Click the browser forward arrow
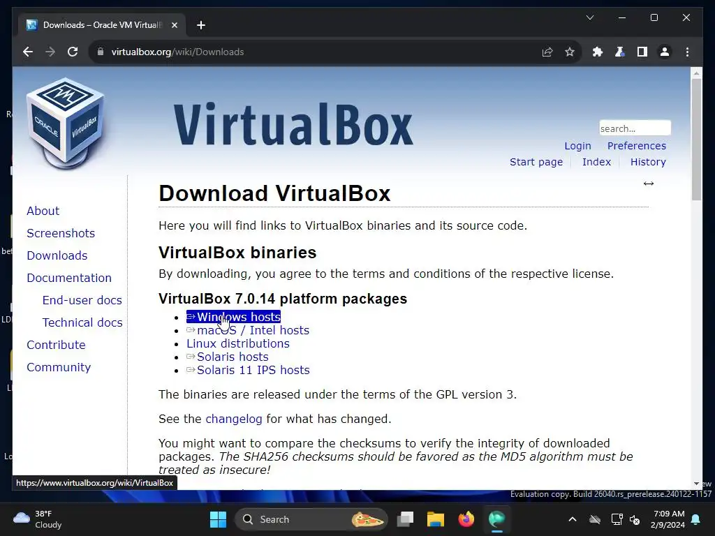Viewport: 715px width, 536px height. (x=50, y=52)
